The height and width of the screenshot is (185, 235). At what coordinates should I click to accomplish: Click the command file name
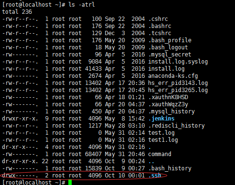160,154
